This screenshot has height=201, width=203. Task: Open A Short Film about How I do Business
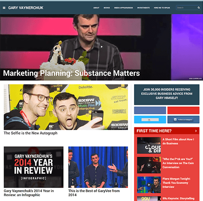[178, 141]
